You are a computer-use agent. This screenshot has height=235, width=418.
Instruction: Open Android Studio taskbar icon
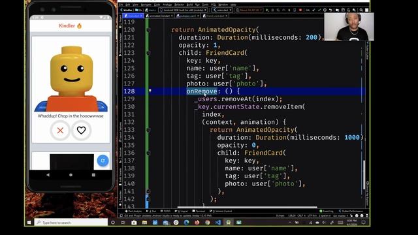click(229, 222)
